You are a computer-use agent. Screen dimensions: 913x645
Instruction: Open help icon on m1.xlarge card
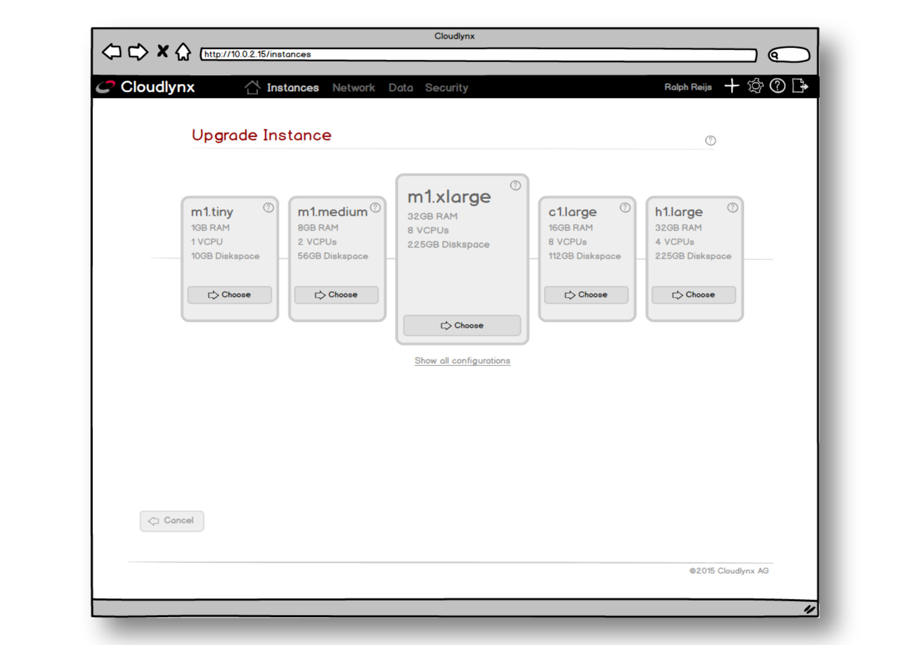[x=515, y=185]
